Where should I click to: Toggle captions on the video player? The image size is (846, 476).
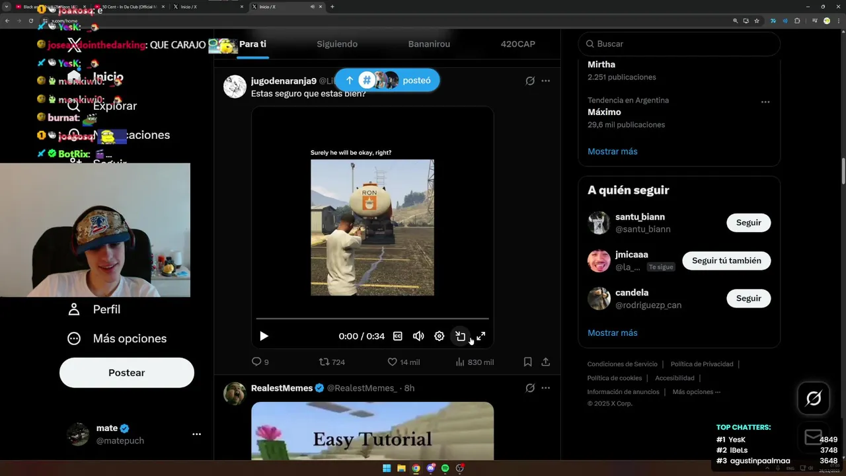point(398,336)
